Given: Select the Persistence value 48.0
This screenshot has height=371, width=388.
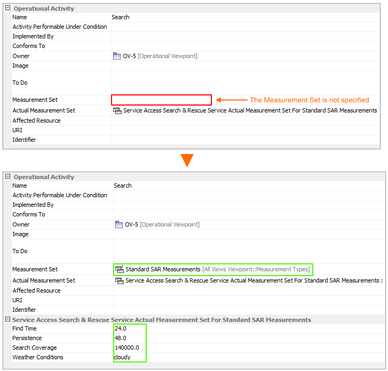Looking at the screenshot, I should pos(121,338).
